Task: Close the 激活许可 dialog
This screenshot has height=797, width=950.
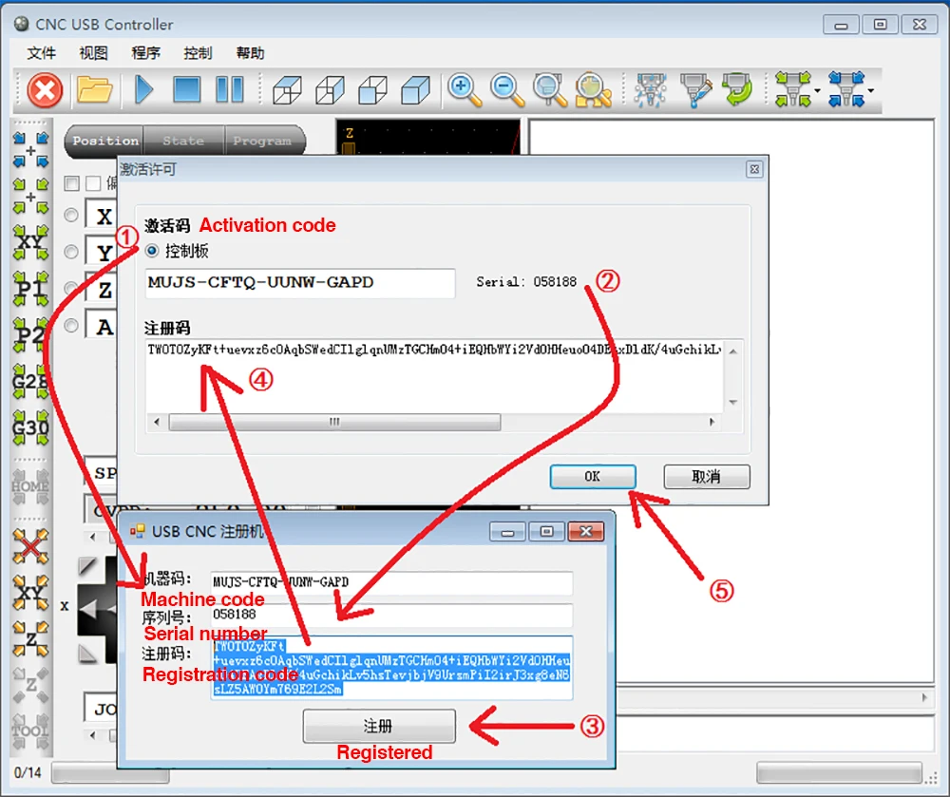Action: (x=754, y=169)
